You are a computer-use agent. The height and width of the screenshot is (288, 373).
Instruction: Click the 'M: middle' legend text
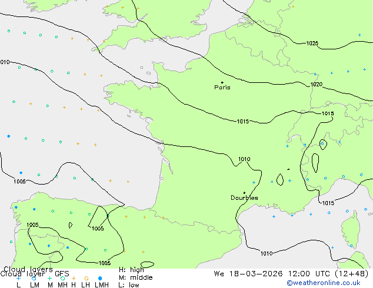click(136, 277)
